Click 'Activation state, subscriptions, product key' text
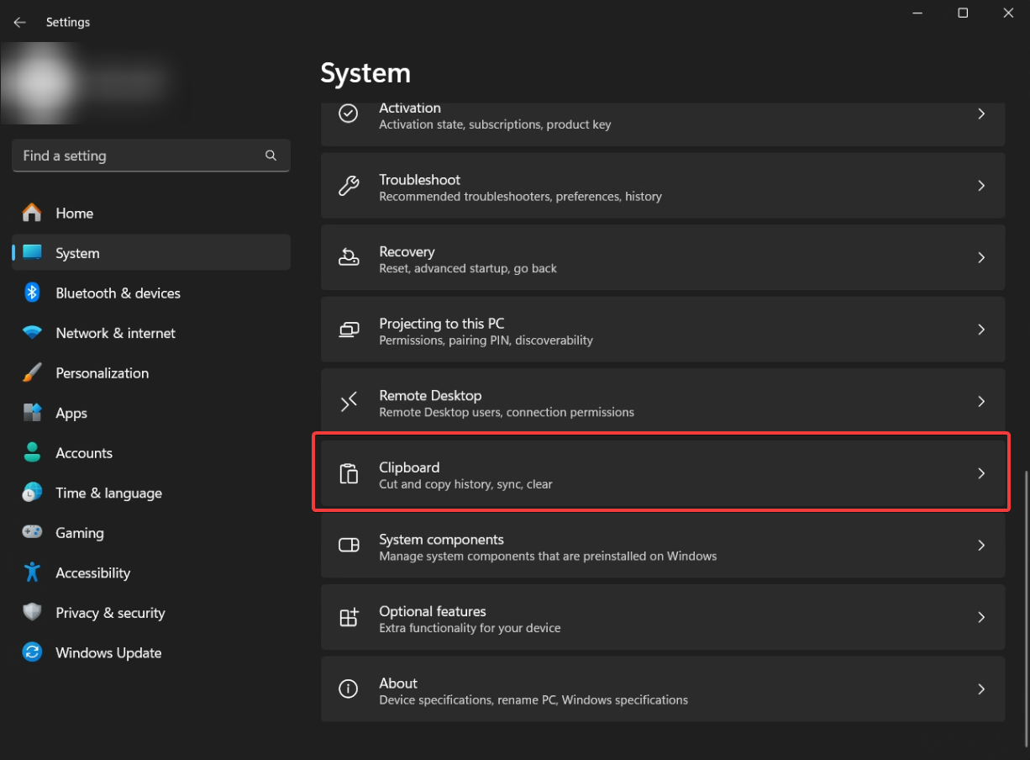 click(x=495, y=124)
